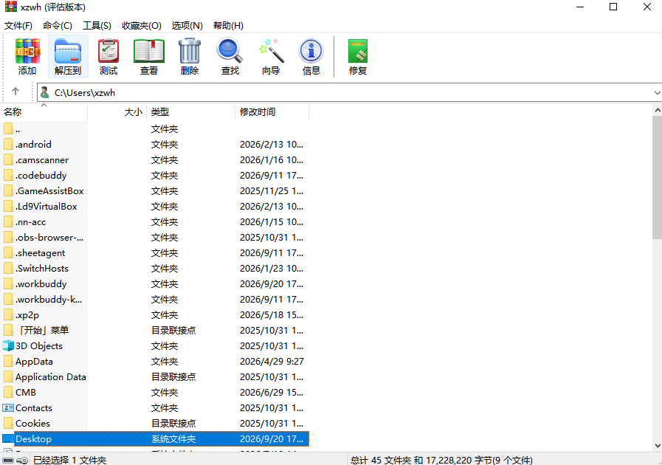Click the Contacts card icon
662x465 pixels.
pos(8,407)
